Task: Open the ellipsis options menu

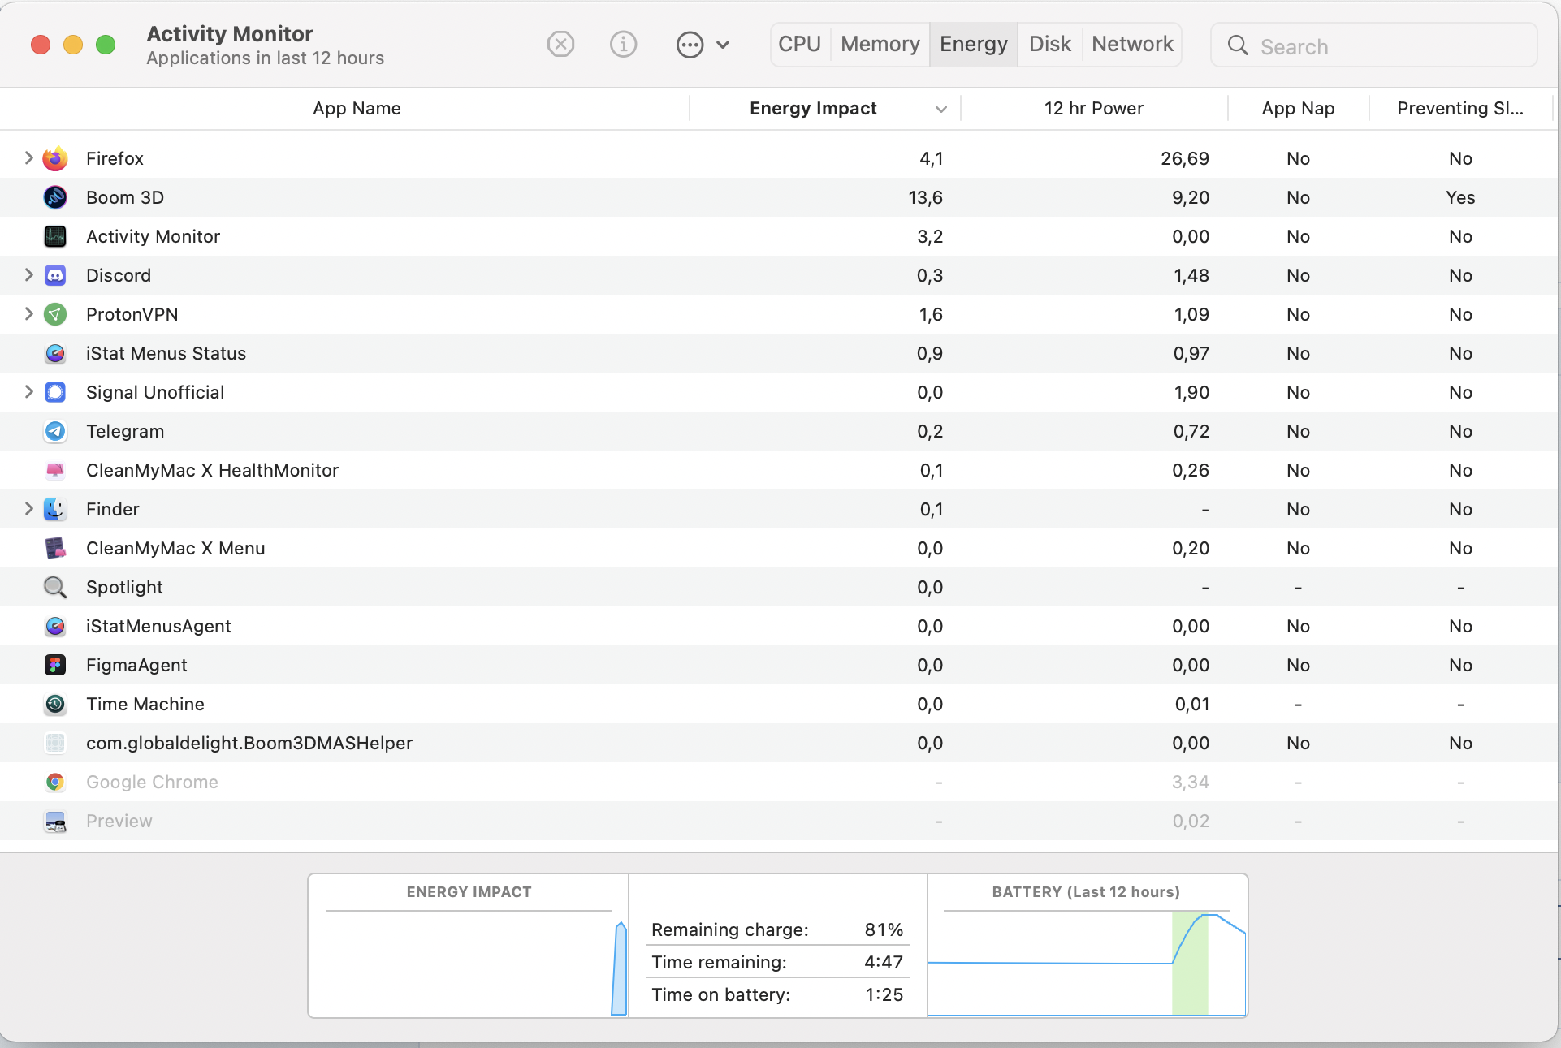Action: coord(690,45)
